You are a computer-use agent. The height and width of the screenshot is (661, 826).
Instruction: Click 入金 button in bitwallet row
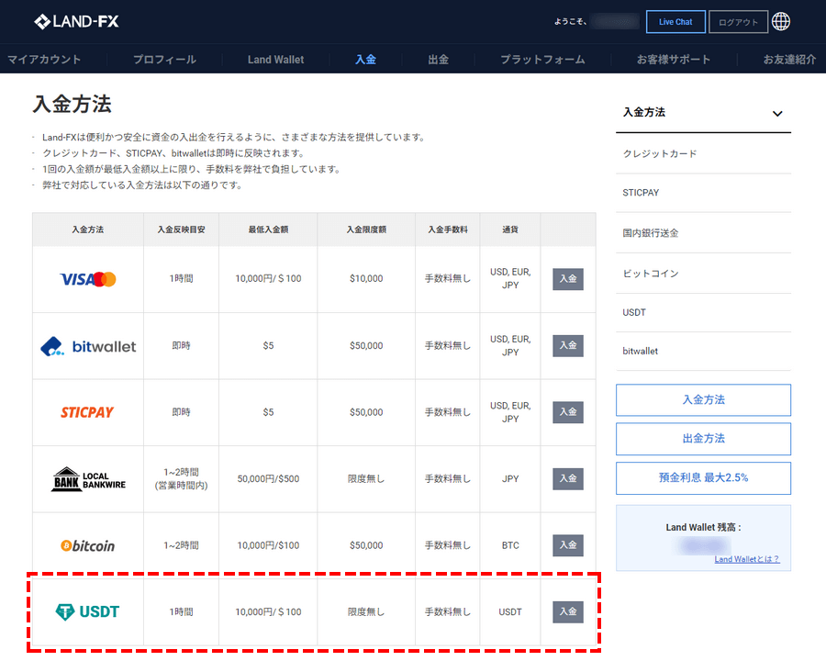pos(568,346)
